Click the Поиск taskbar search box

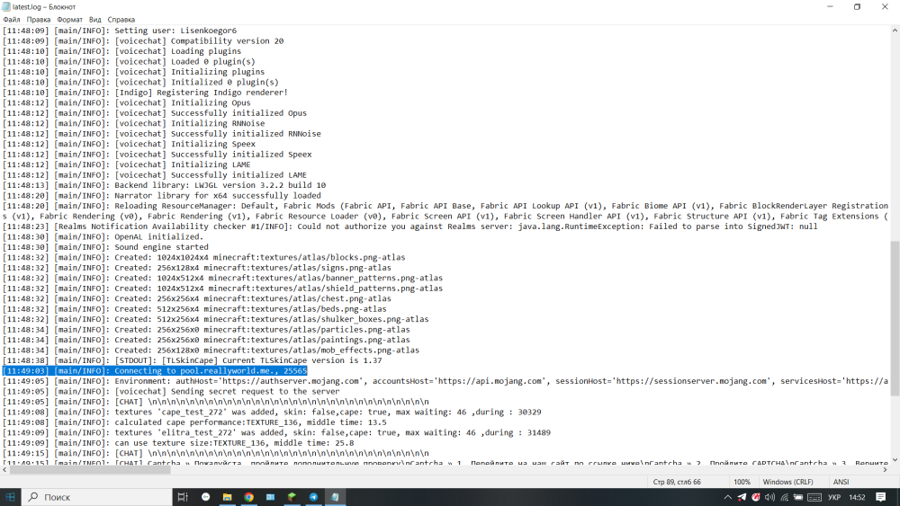click(97, 497)
